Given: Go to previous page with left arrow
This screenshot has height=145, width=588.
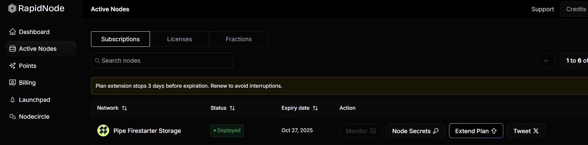Looking at the screenshot, I should tap(546, 61).
